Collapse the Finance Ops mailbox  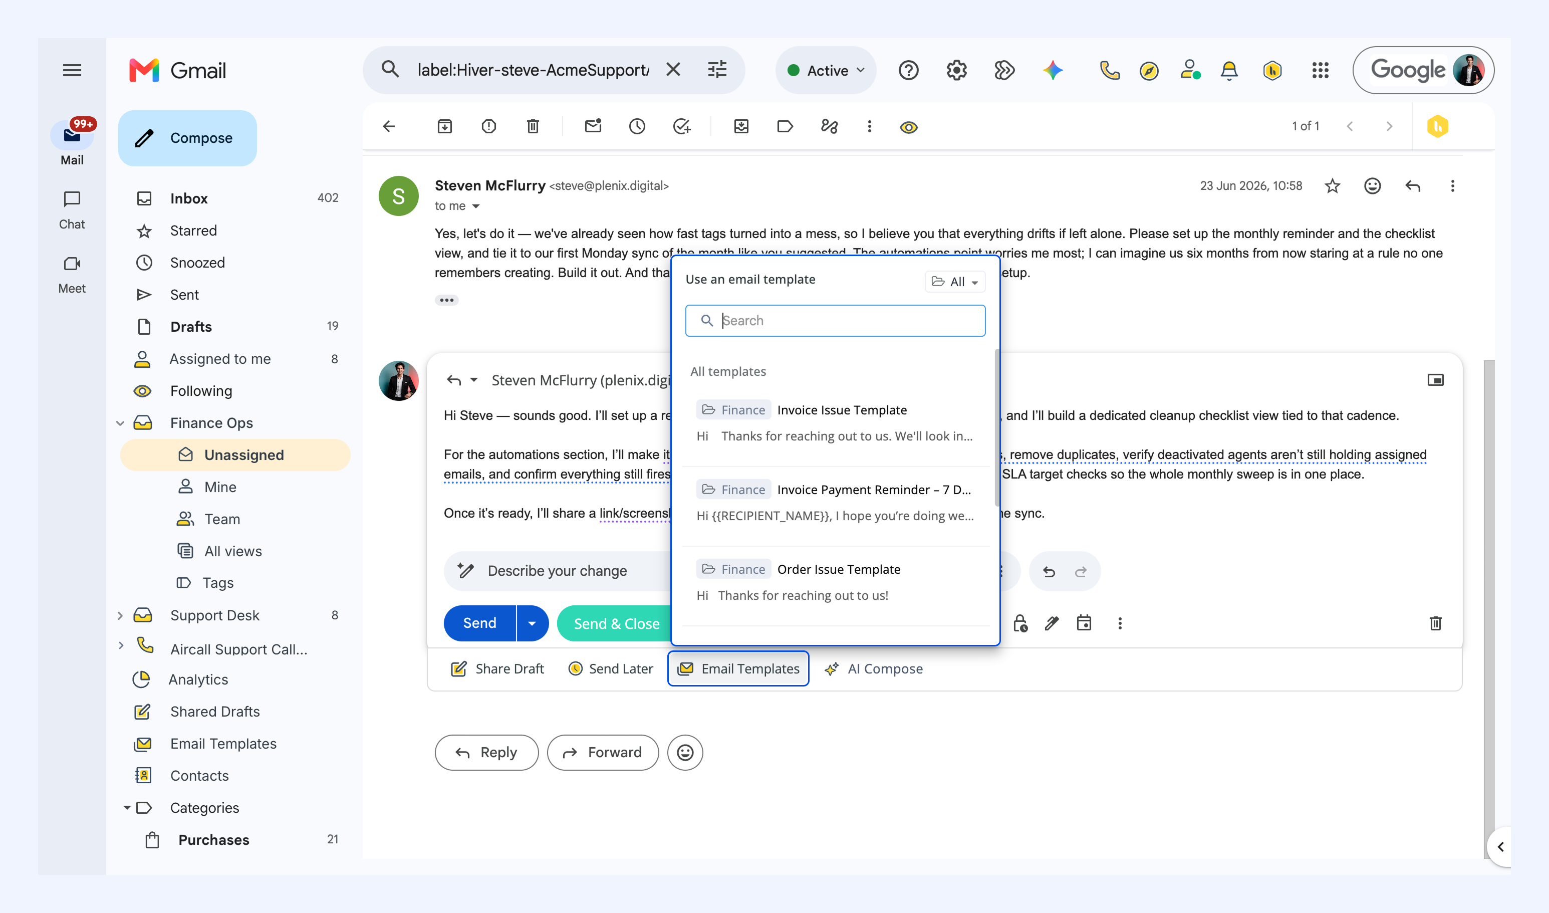121,423
